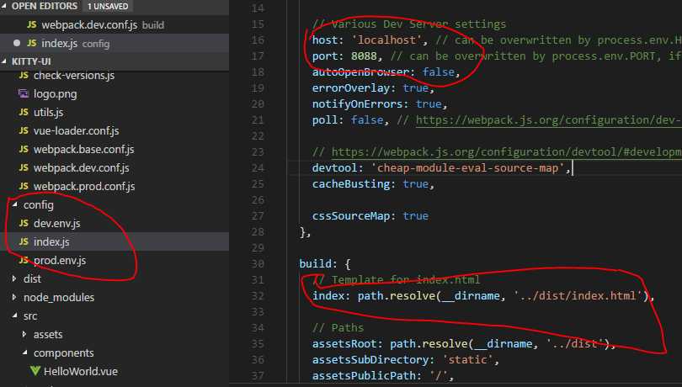
Task: Collapse the KITTY-UI project root
Action: (6, 62)
